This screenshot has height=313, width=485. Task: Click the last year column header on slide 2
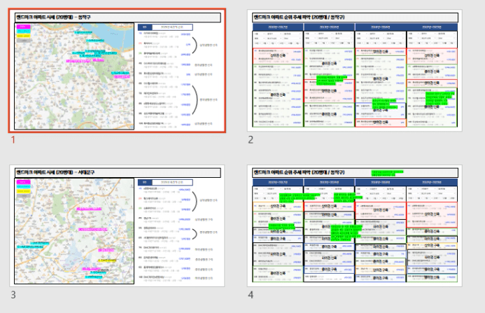[432, 27]
